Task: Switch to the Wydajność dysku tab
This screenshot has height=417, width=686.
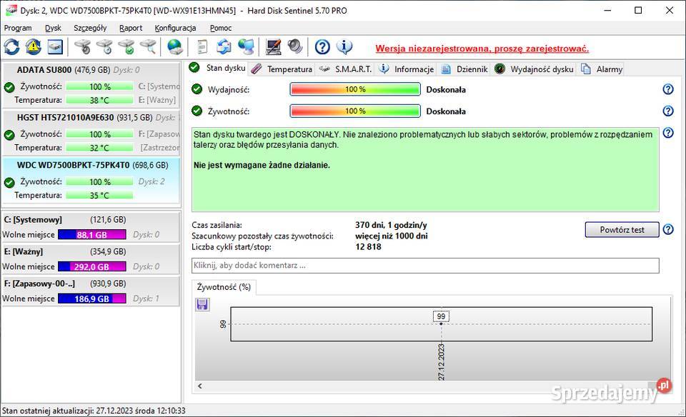Action: pyautogui.click(x=534, y=69)
